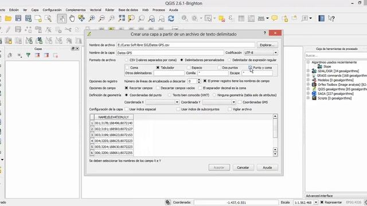
Task: Select the Pan Map hand tool
Action: tap(72, 18)
